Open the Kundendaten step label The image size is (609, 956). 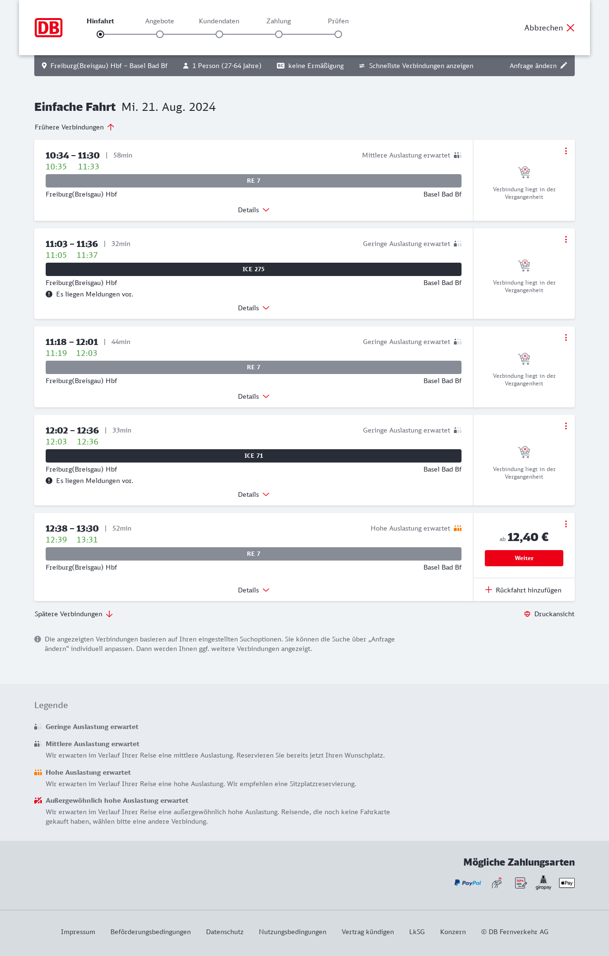click(x=219, y=21)
